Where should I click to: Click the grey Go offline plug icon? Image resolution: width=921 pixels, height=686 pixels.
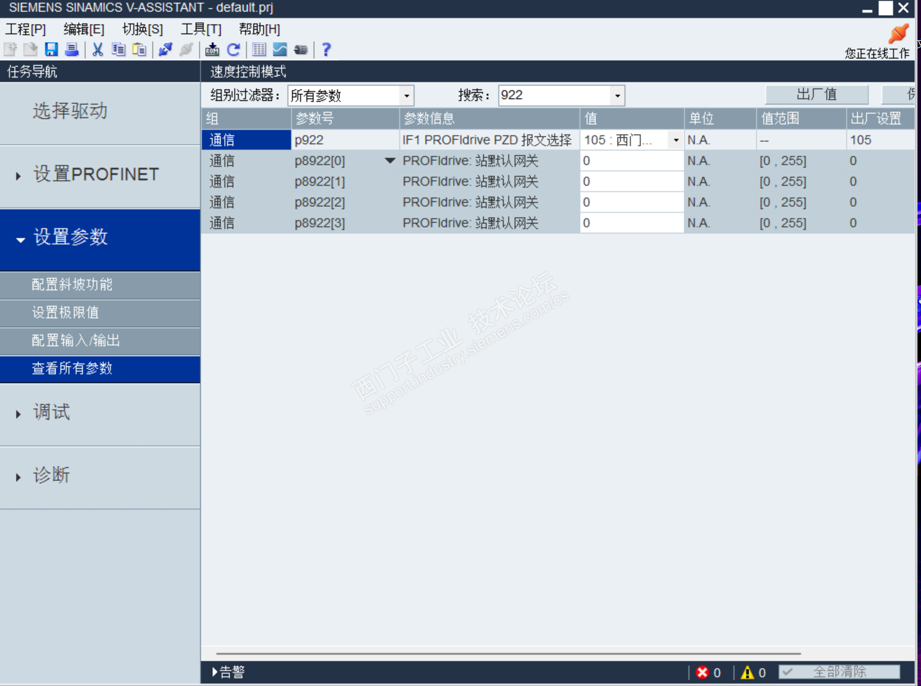pyautogui.click(x=186, y=49)
